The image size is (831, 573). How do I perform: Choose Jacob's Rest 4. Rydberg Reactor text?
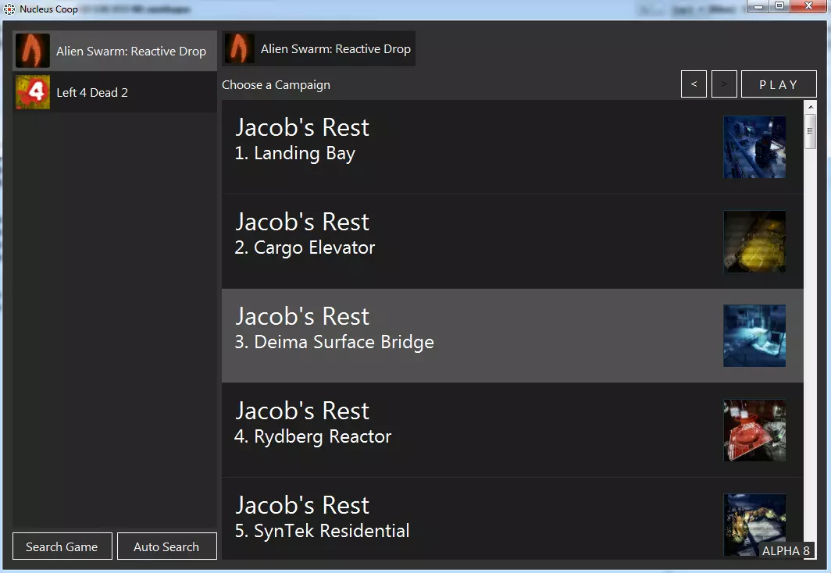312,422
